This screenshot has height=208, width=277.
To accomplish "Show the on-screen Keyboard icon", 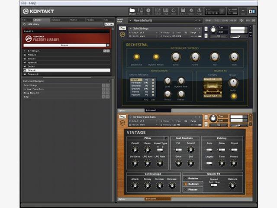I will coord(166,10).
